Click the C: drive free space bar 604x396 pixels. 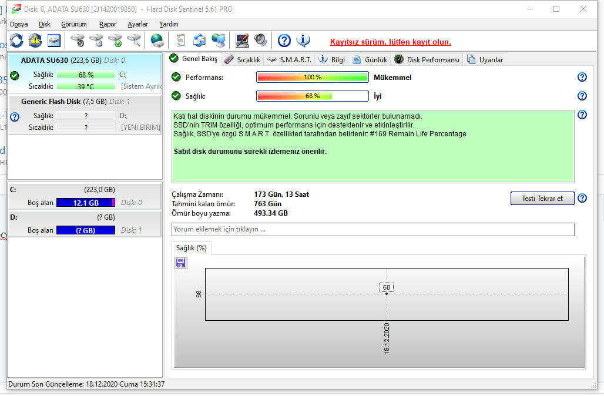(86, 203)
